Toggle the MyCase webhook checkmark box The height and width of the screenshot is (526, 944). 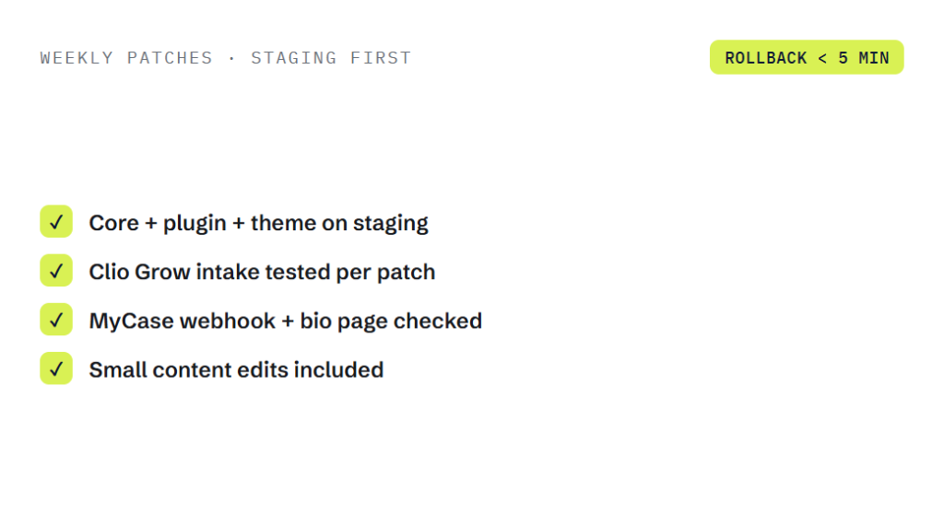56,320
